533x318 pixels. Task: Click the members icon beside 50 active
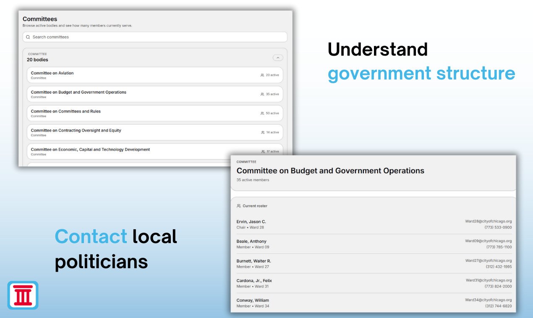tap(262, 113)
